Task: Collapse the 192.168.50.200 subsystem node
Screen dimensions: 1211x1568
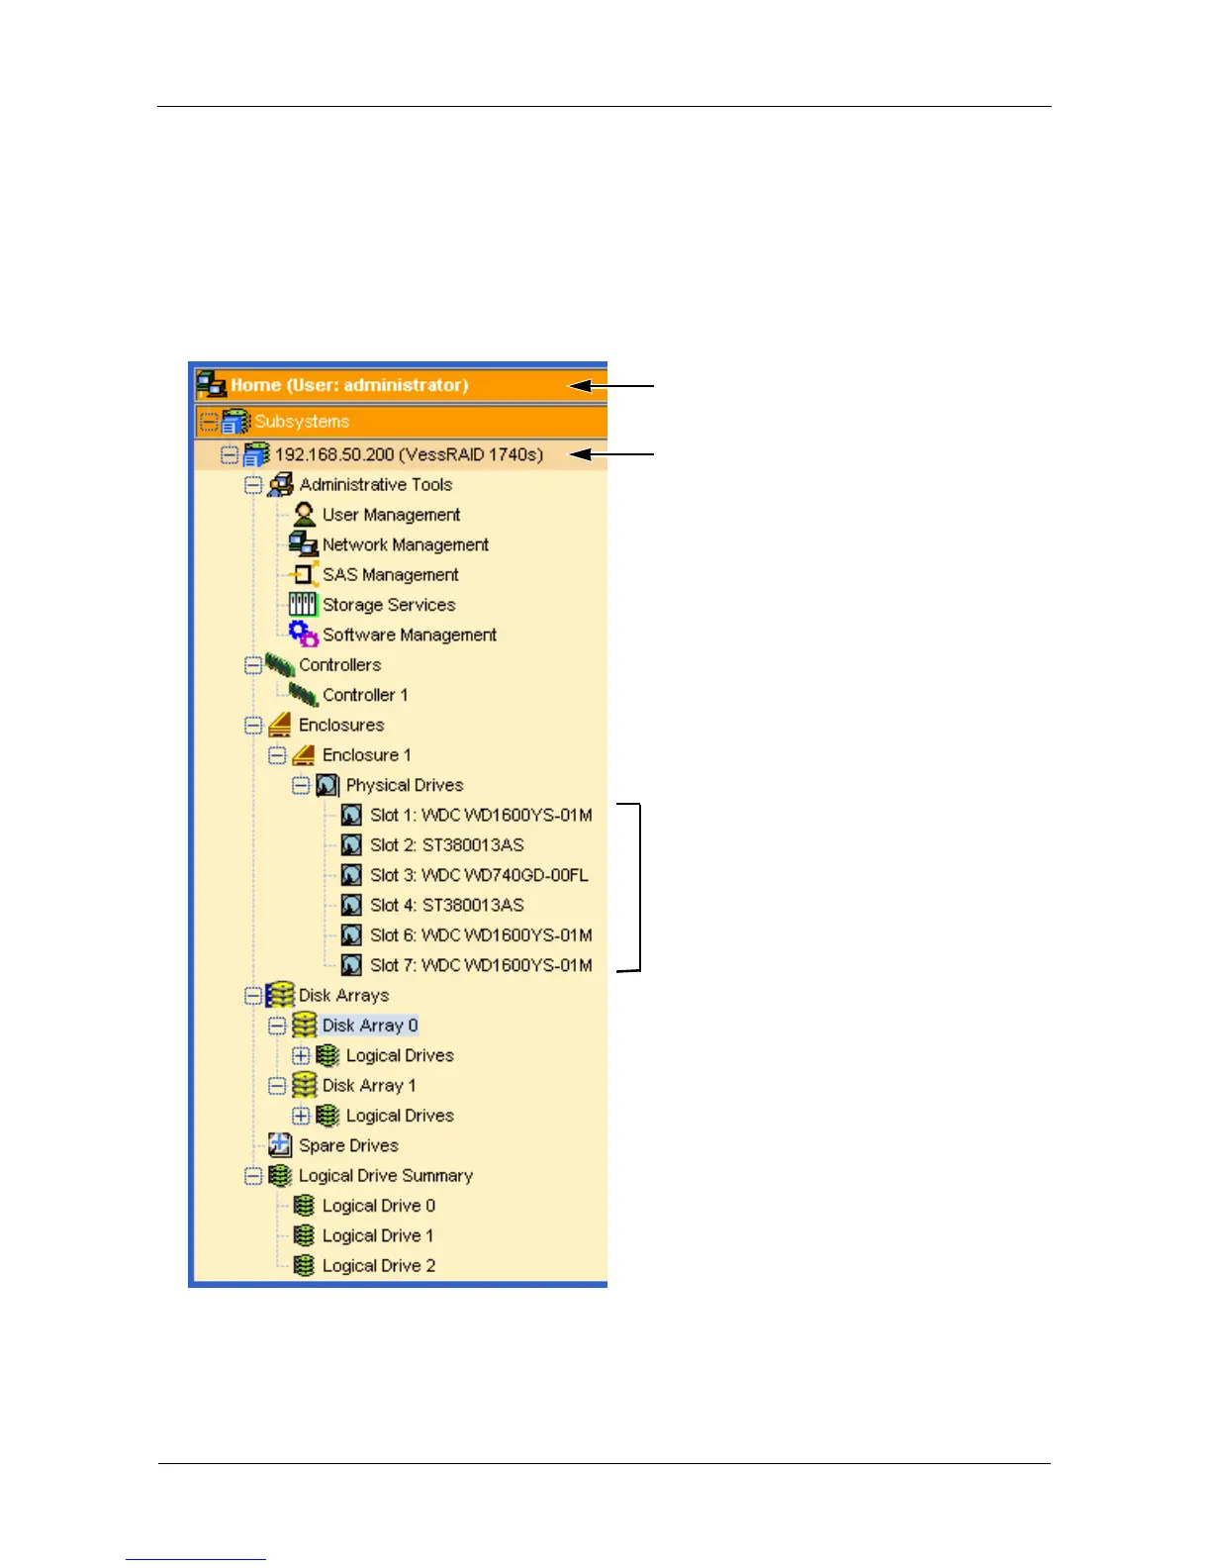Action: (230, 455)
